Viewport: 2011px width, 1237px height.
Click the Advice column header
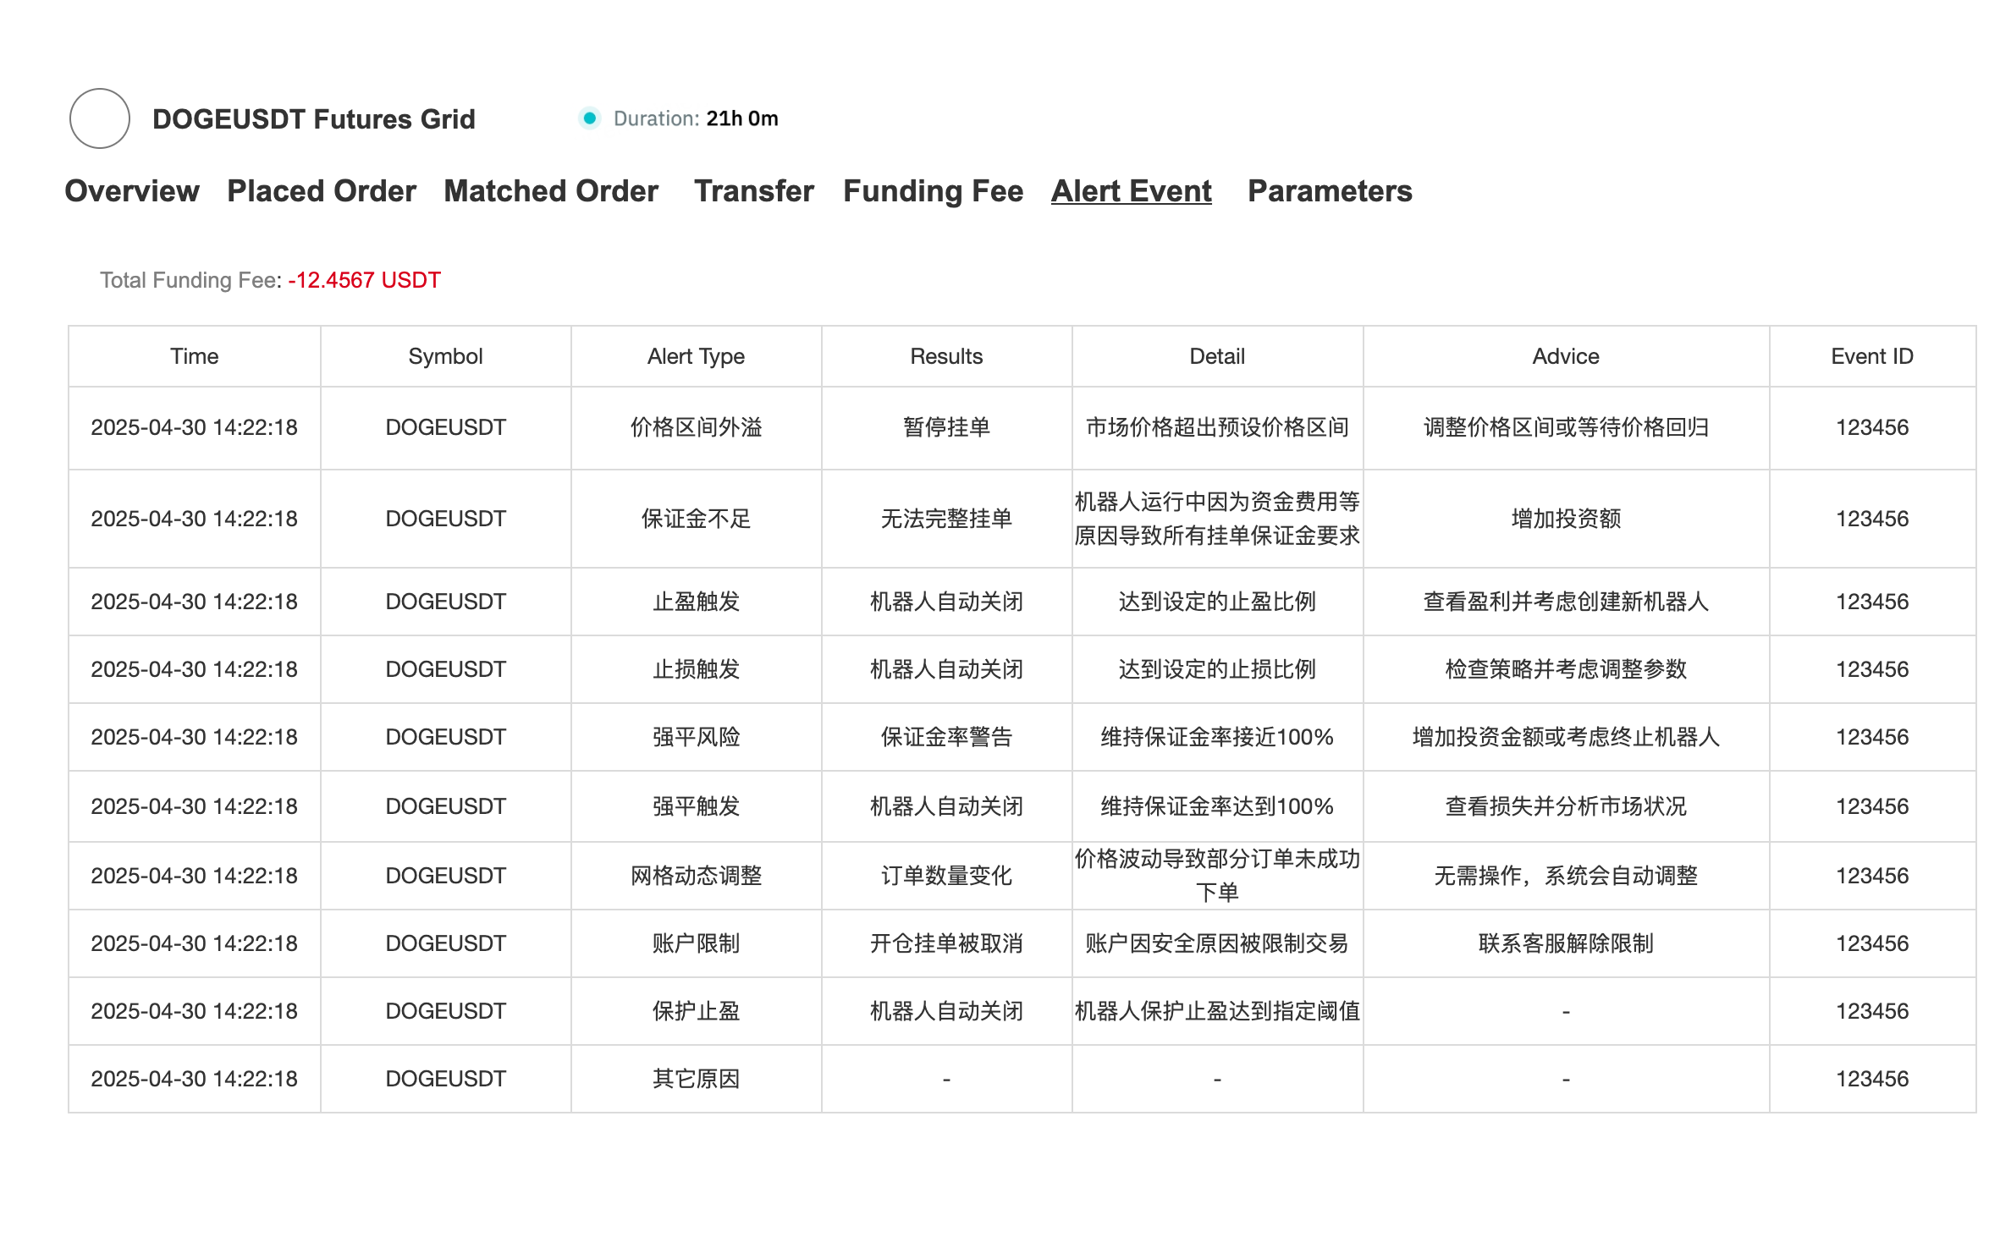point(1566,356)
